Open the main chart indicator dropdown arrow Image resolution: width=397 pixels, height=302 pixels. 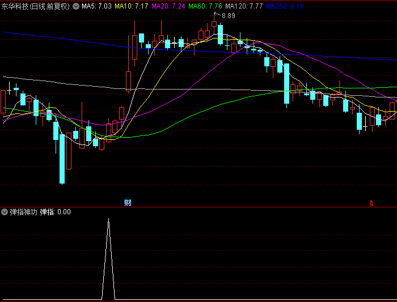tap(76, 6)
